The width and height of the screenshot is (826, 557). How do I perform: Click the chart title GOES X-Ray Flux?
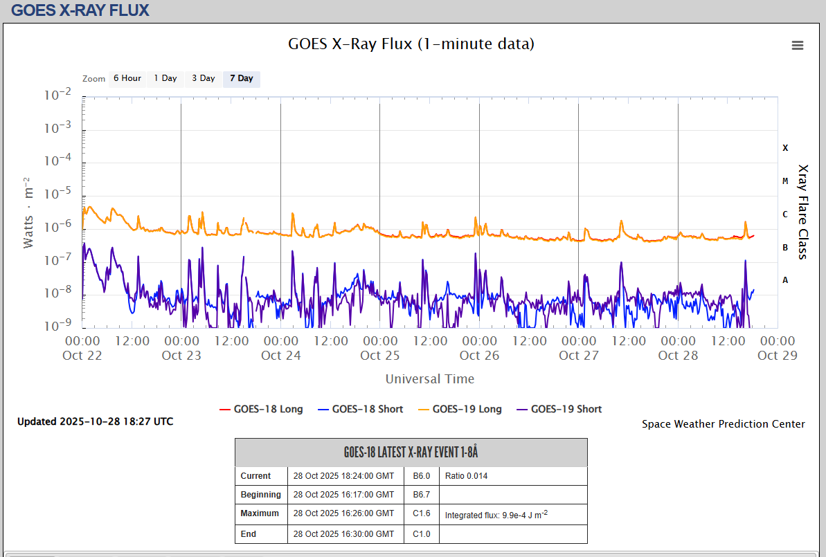pyautogui.click(x=411, y=44)
